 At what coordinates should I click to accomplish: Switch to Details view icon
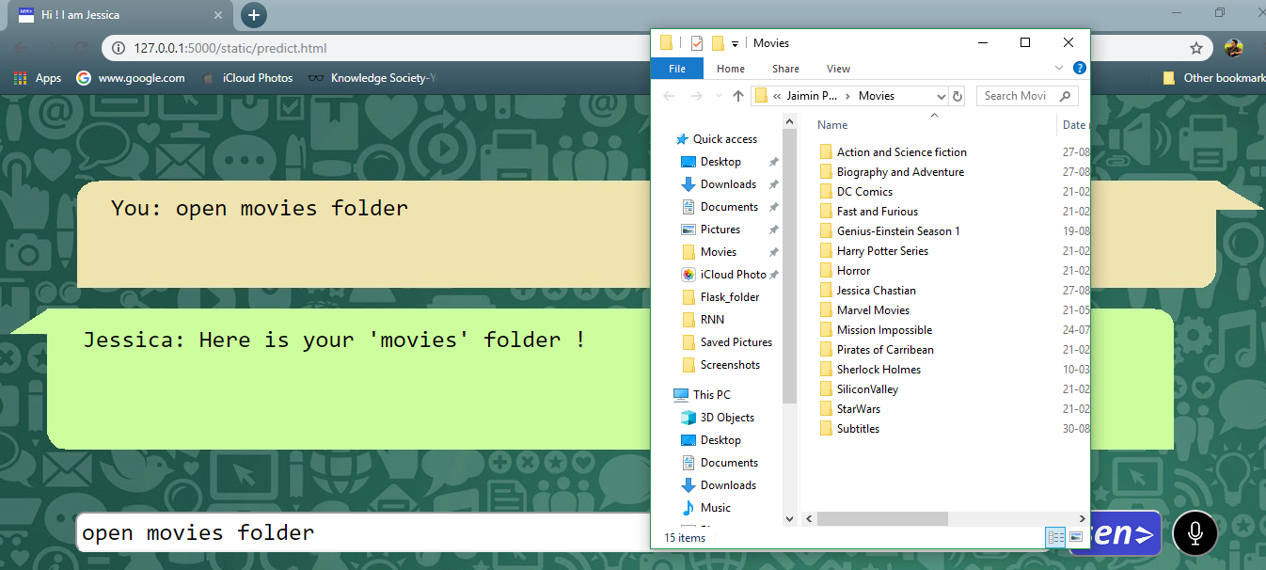point(1055,537)
